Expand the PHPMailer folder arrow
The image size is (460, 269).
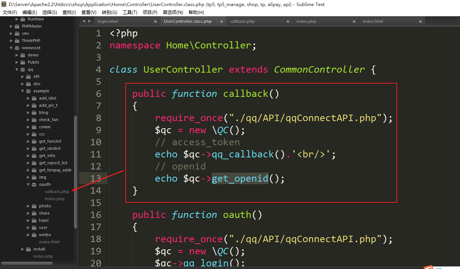pyautogui.click(x=11, y=26)
